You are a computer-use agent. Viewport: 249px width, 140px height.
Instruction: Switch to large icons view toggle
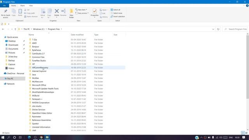(247, 133)
